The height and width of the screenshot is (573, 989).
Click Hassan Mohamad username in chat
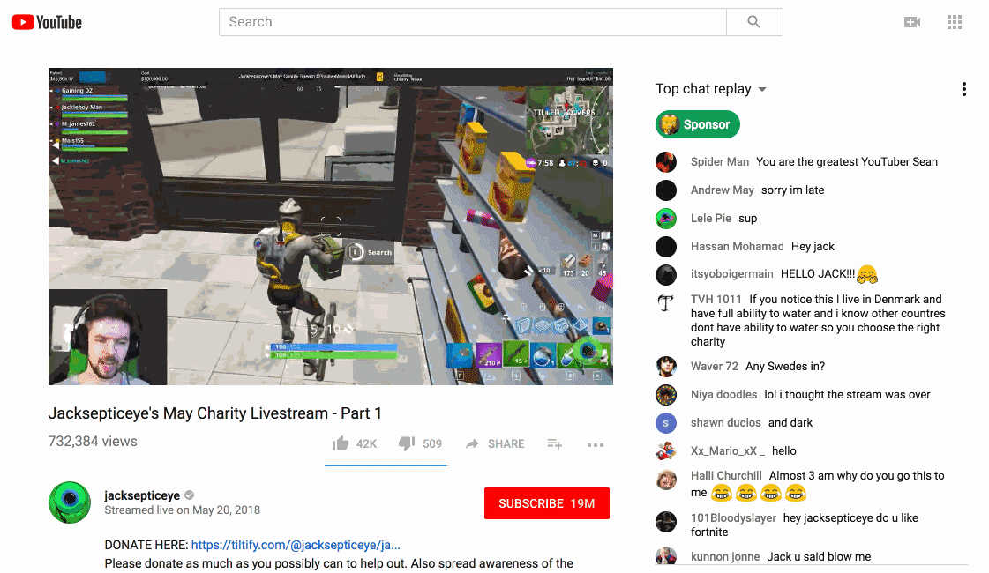[738, 247]
